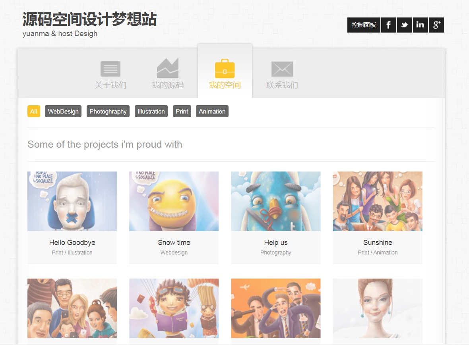
Task: Open the Google Plus icon
Action: [x=436, y=25]
